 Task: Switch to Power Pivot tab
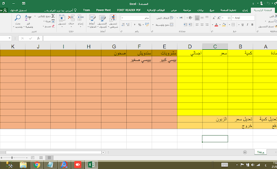(103, 10)
